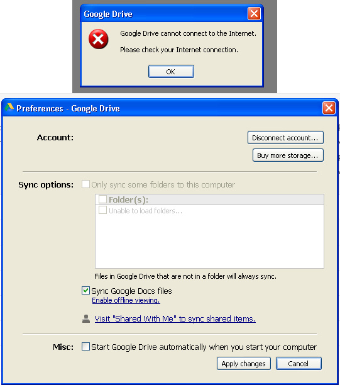Open Buy more storage
Image resolution: width=340 pixels, height=387 pixels.
(288, 155)
